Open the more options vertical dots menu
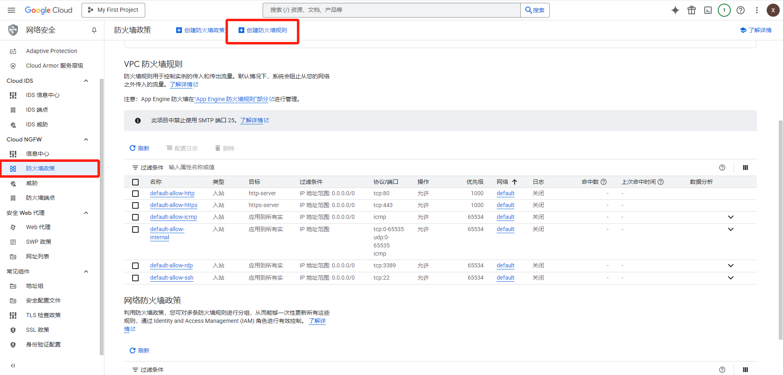Screen dimensions: 783x375 757,10
